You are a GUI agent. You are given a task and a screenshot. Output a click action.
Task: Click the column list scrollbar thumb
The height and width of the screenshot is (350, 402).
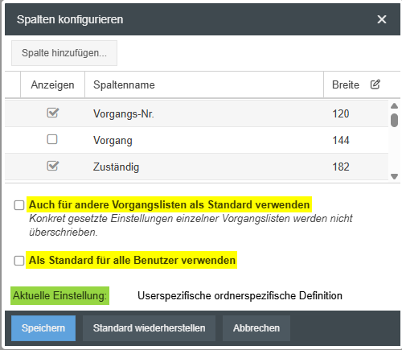(394, 120)
